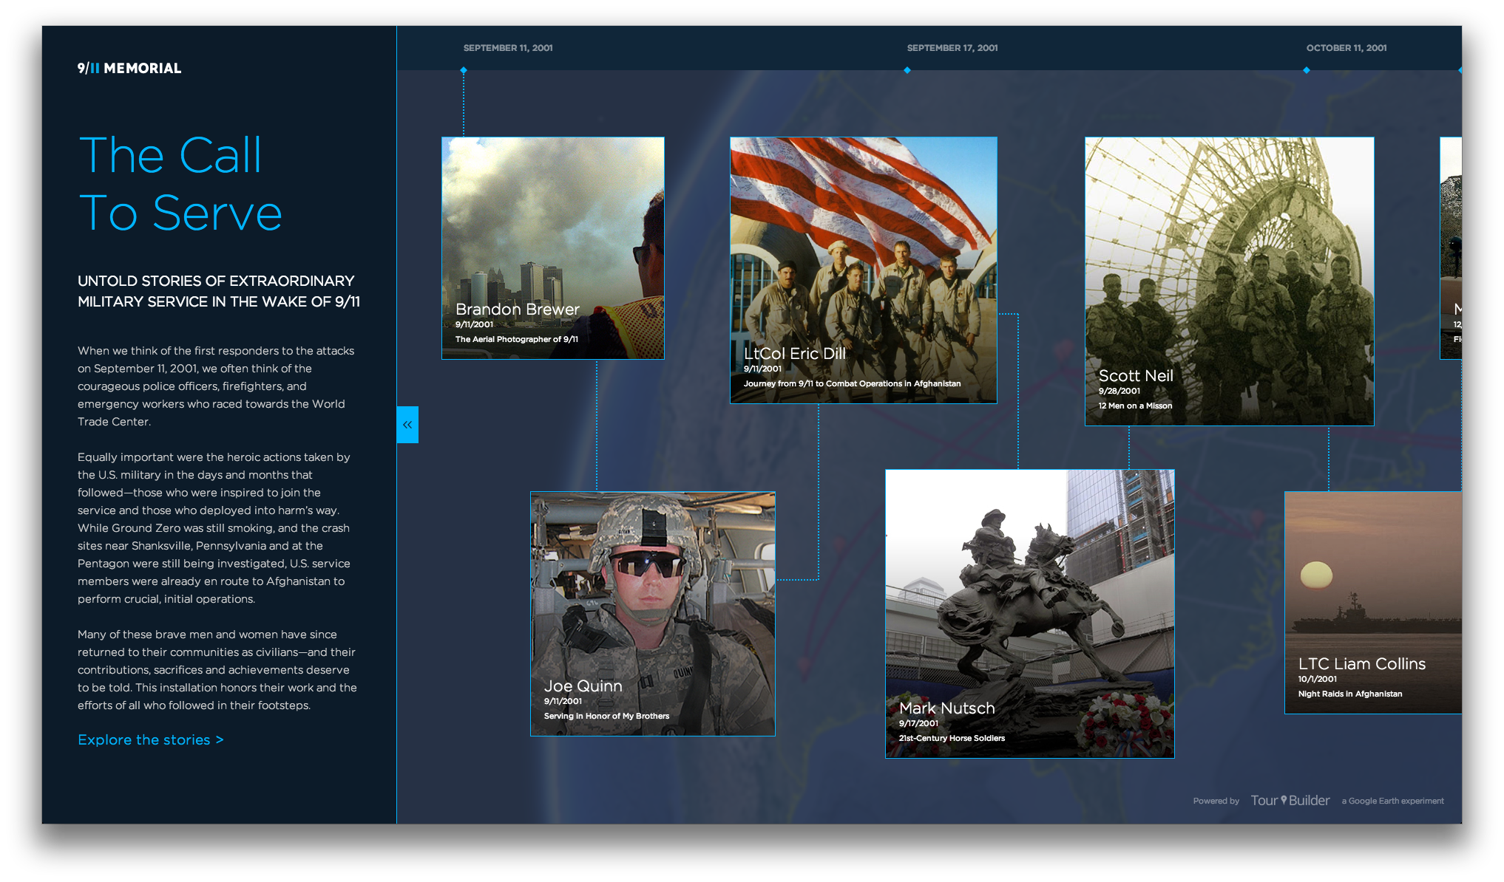Open Scott Neil story card
Screen dimensions: 1504x882
pyautogui.click(x=1230, y=281)
